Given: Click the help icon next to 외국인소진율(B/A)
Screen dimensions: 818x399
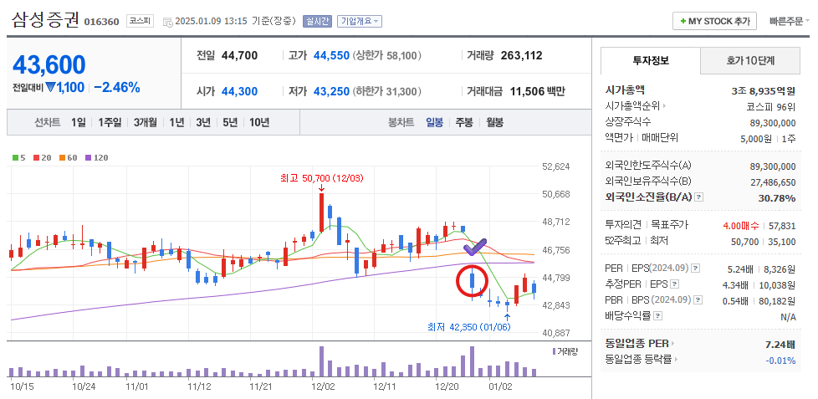Looking at the screenshot, I should (x=699, y=197).
